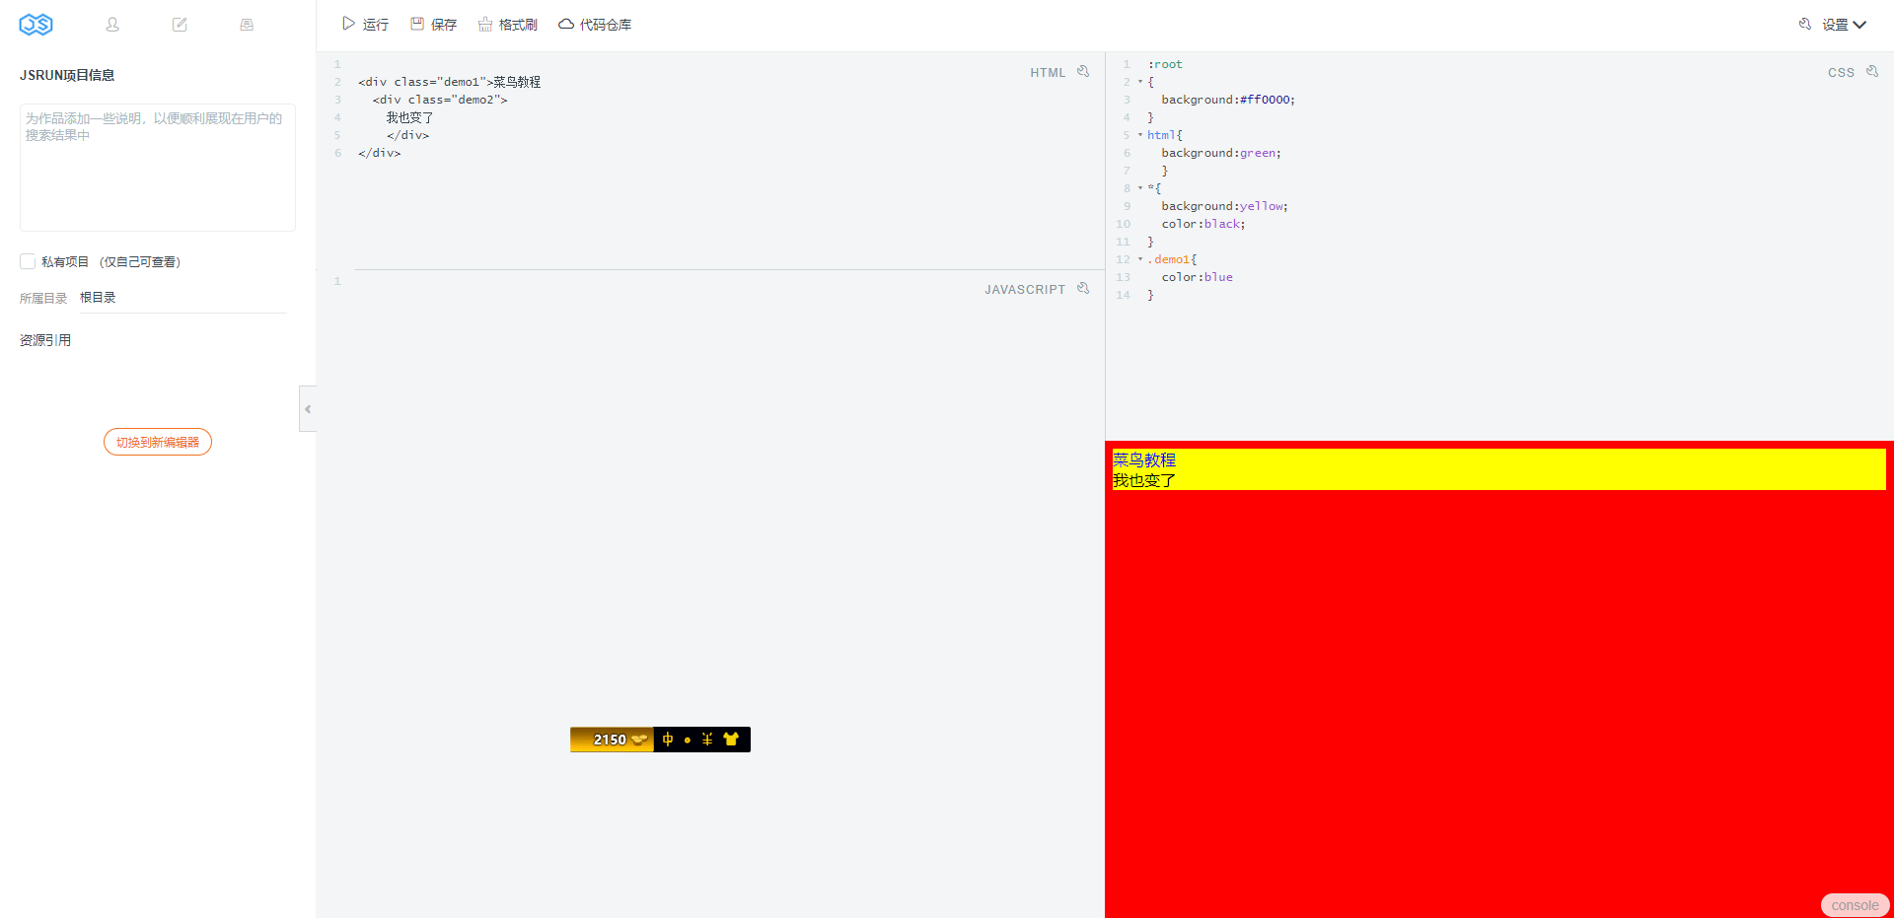
Task: Click the project description input field
Action: (157, 168)
